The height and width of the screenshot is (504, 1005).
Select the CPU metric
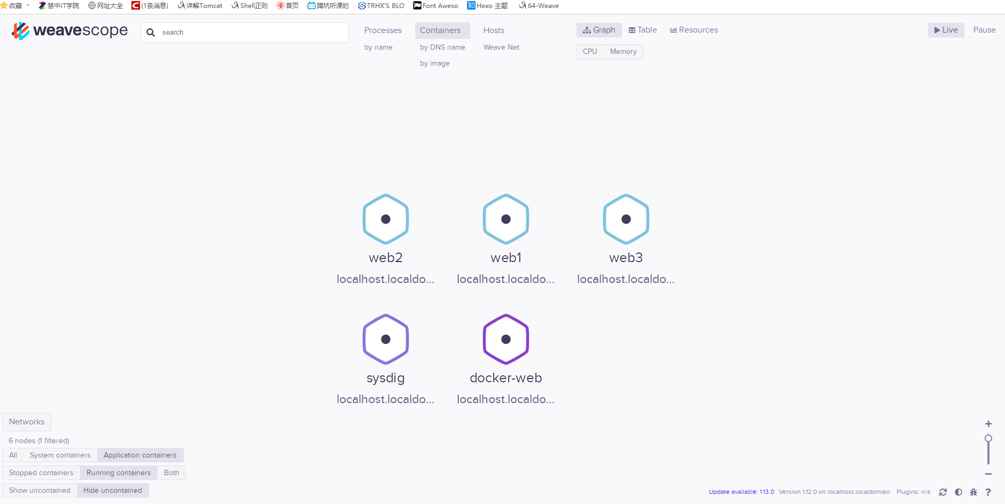(590, 52)
